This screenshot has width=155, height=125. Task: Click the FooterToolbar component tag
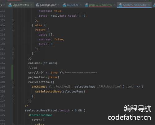tap(41, 115)
